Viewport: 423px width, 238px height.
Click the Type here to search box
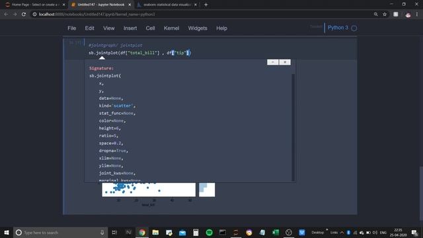(61, 232)
